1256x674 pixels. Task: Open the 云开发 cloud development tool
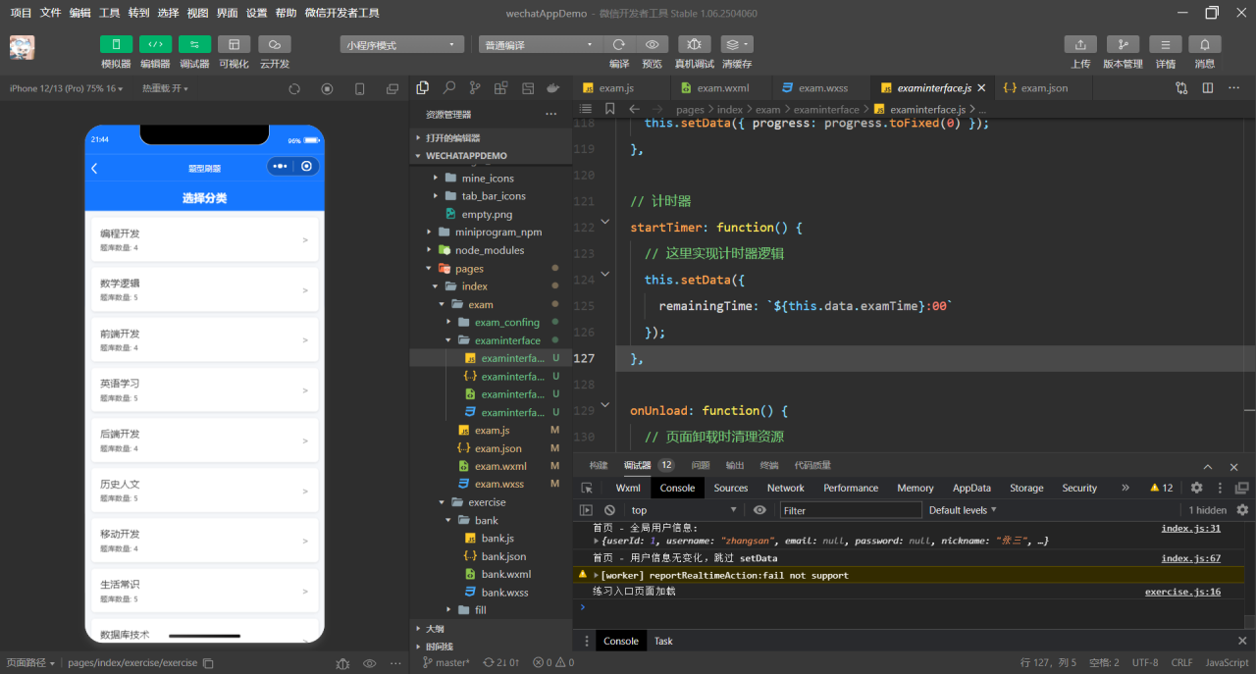(274, 44)
